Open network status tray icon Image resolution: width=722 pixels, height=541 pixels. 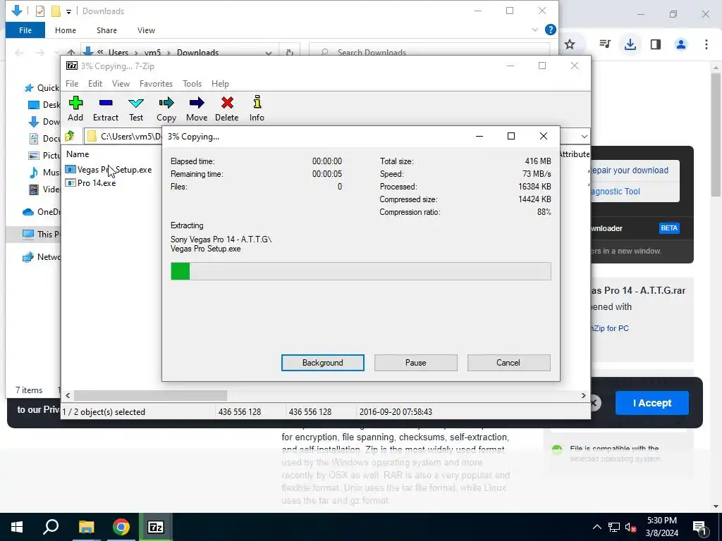pos(614,527)
